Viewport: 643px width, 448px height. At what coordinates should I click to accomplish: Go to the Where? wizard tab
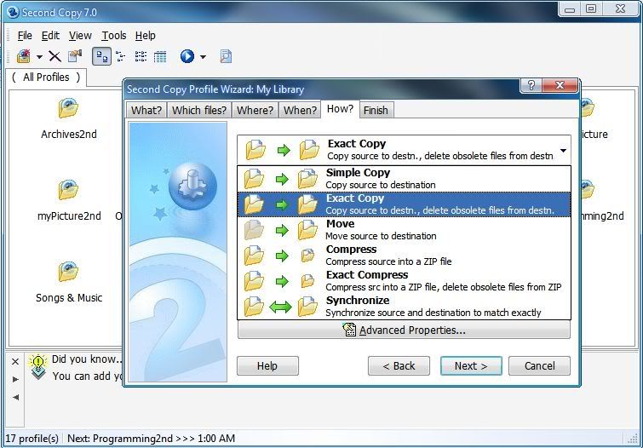[x=255, y=111]
